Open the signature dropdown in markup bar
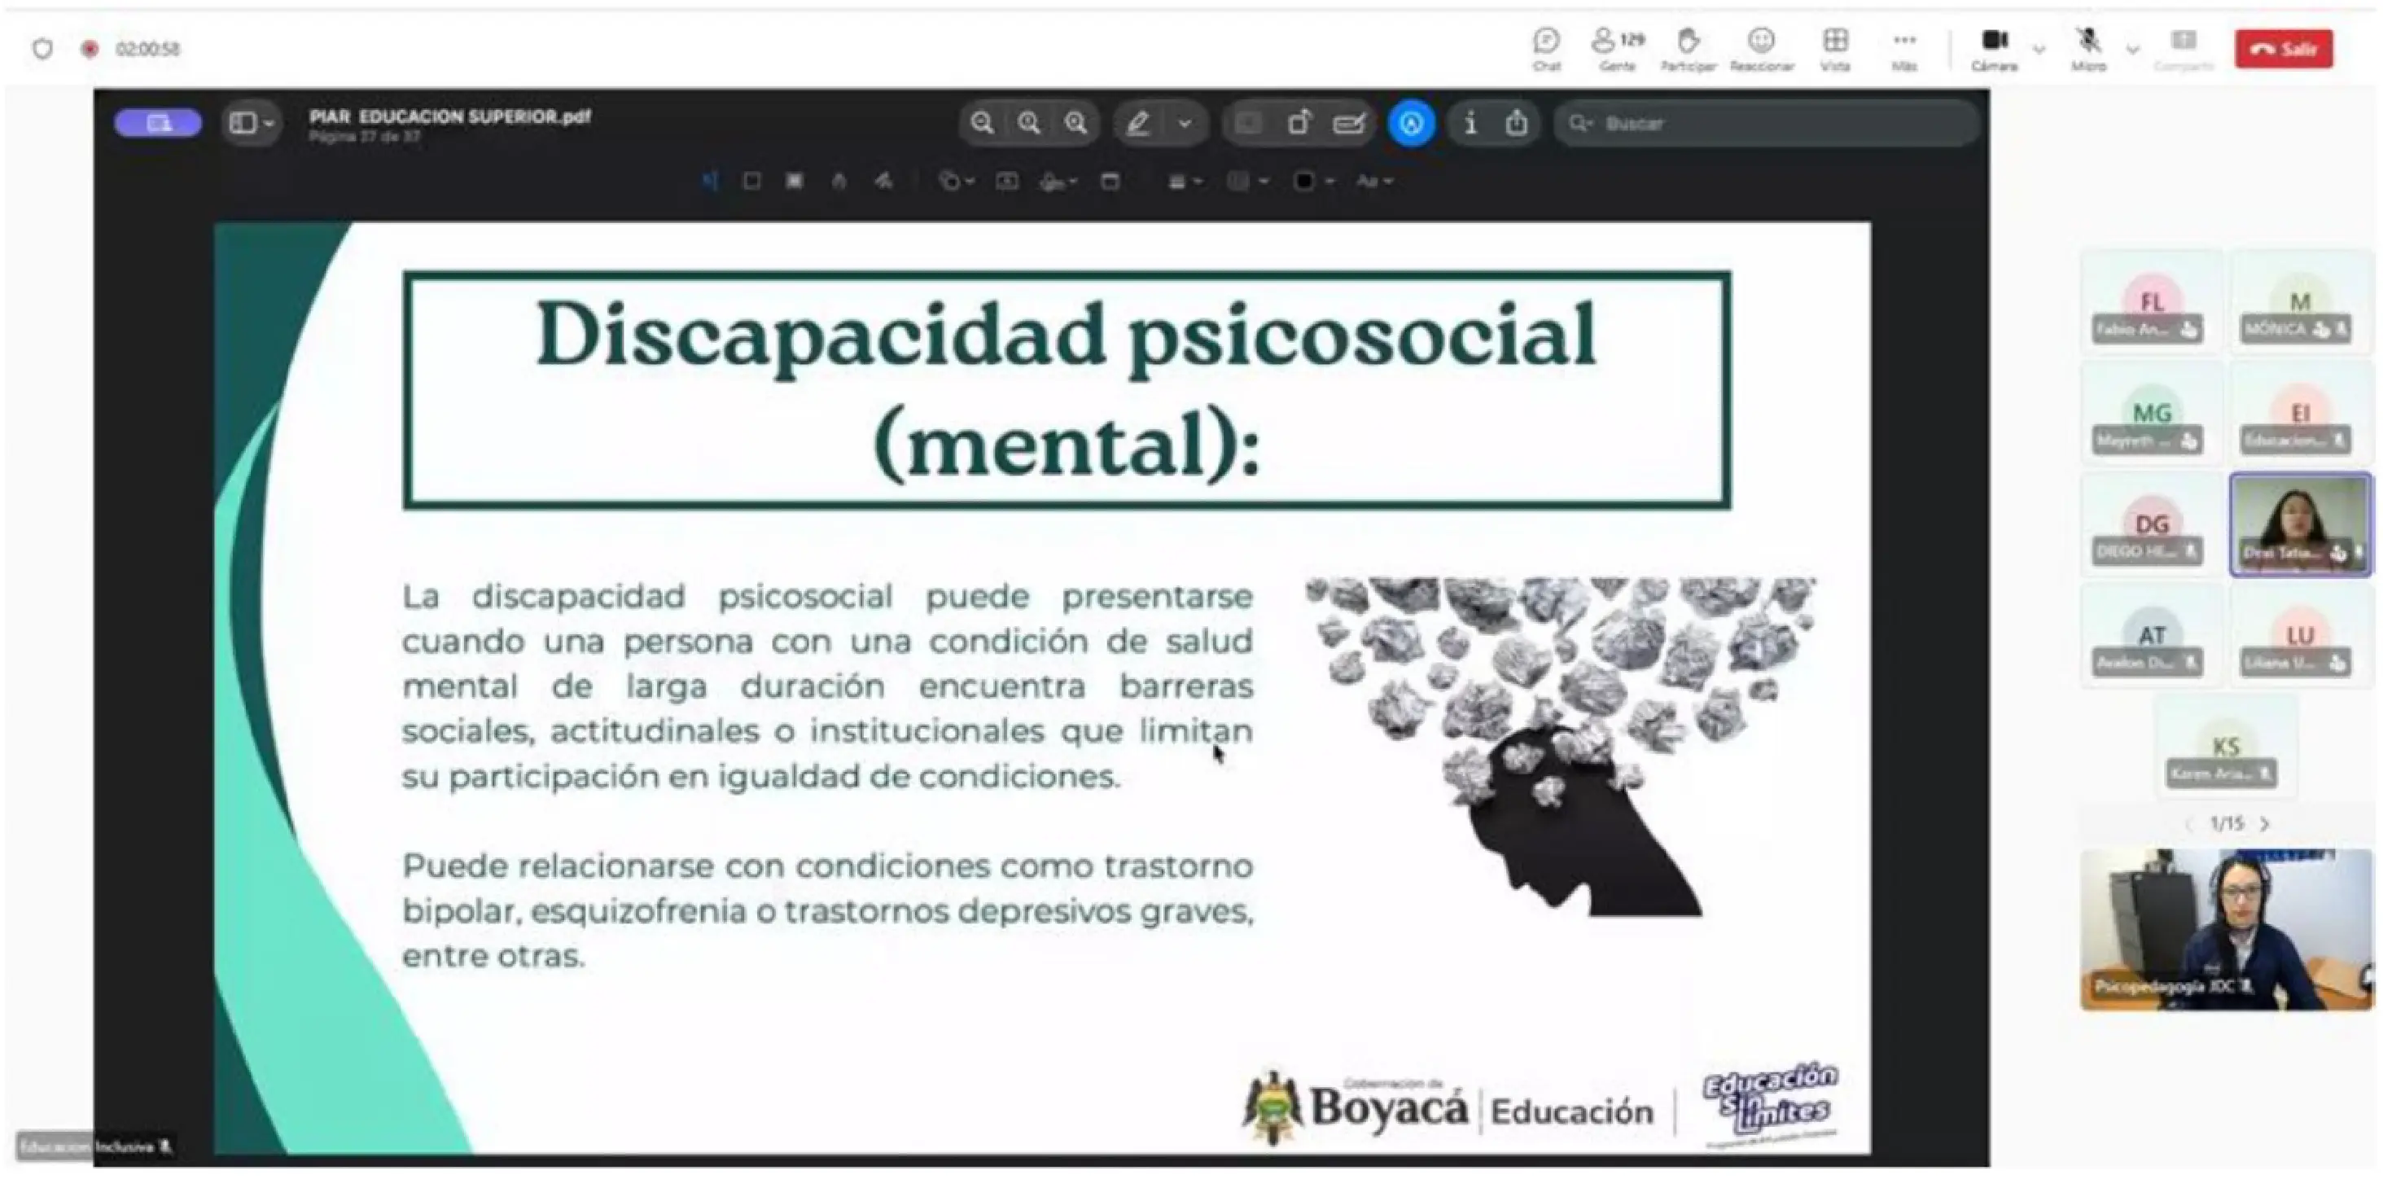This screenshot has height=1188, width=2383. pos(1058,182)
